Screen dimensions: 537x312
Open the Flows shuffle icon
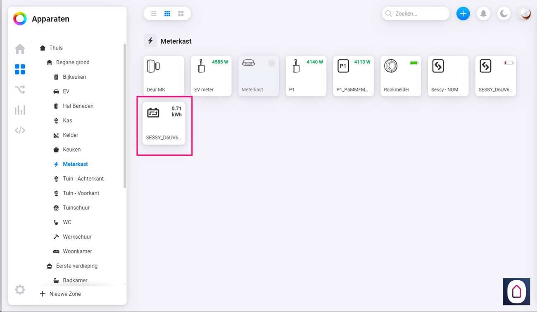20,89
